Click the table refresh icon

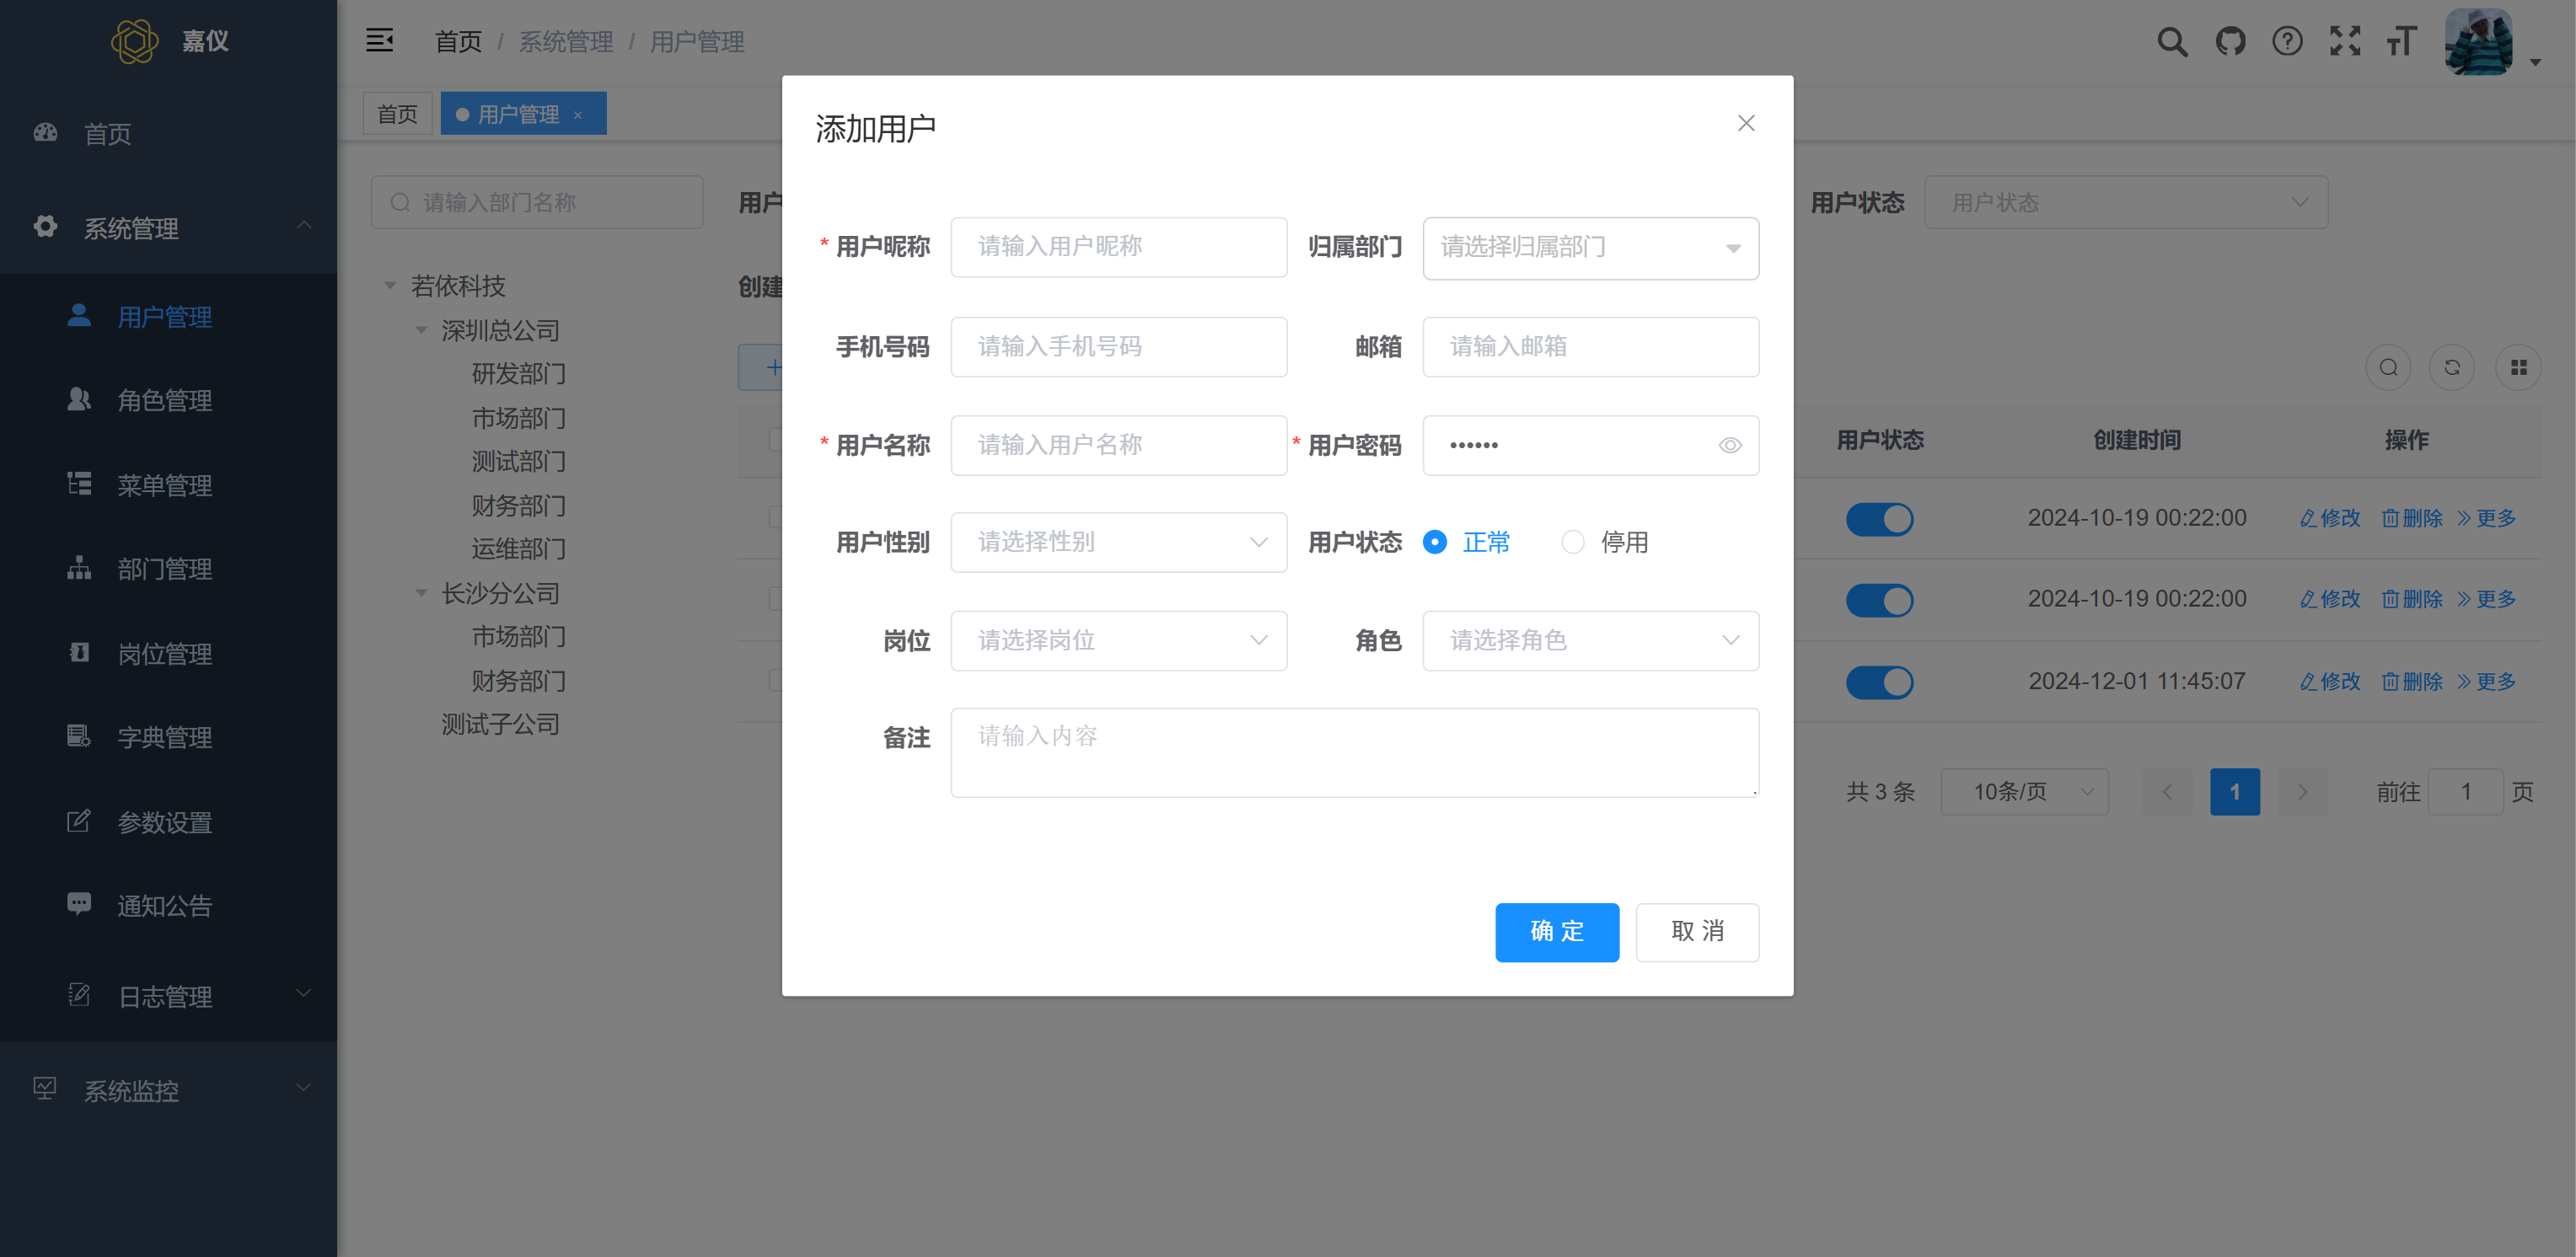pos(2452,367)
